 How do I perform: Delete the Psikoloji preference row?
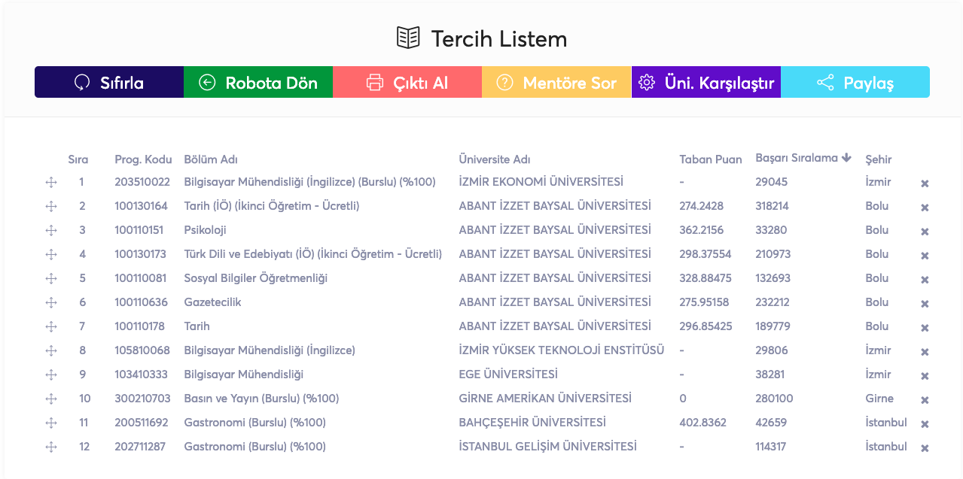[x=925, y=232]
